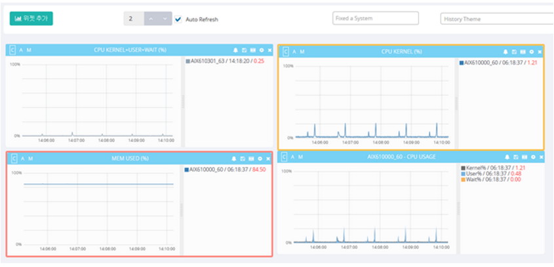Open the History Theme dropdown field

click(x=496, y=19)
